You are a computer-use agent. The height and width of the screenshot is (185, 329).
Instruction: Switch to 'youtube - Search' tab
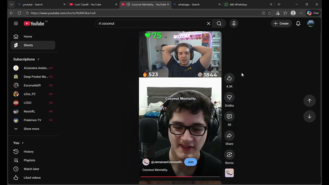click(x=41, y=4)
